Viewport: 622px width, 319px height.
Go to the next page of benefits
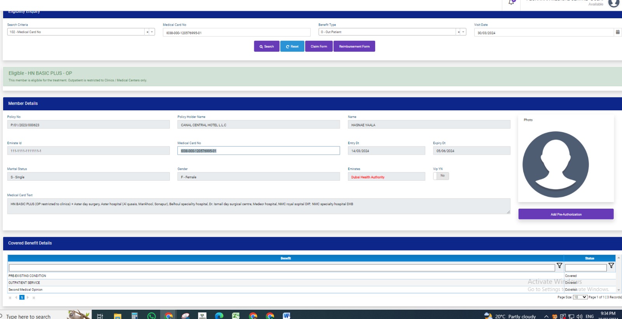tap(28, 298)
